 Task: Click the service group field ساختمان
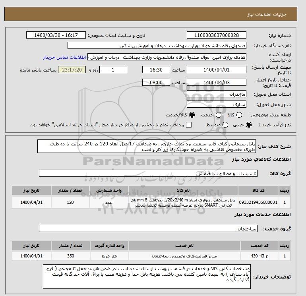(148, 229)
